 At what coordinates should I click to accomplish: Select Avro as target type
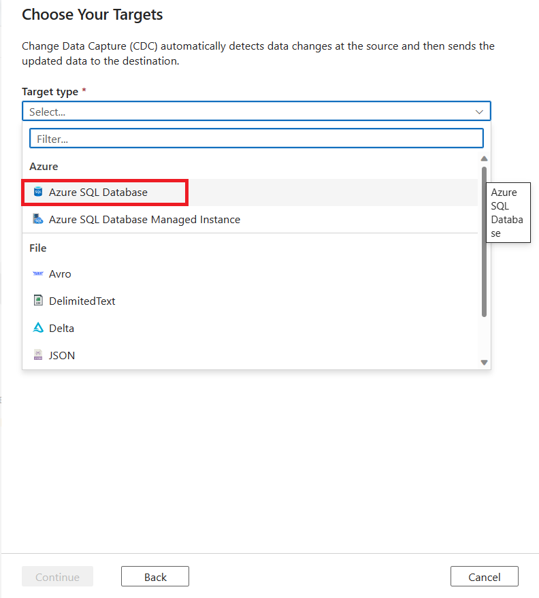coord(60,274)
